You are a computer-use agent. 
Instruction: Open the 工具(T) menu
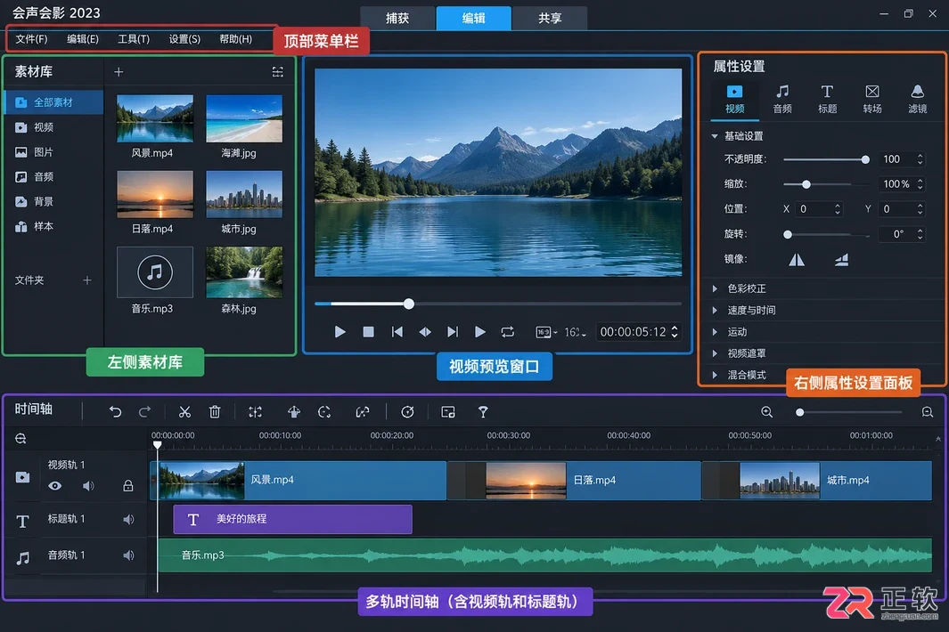pyautogui.click(x=134, y=39)
